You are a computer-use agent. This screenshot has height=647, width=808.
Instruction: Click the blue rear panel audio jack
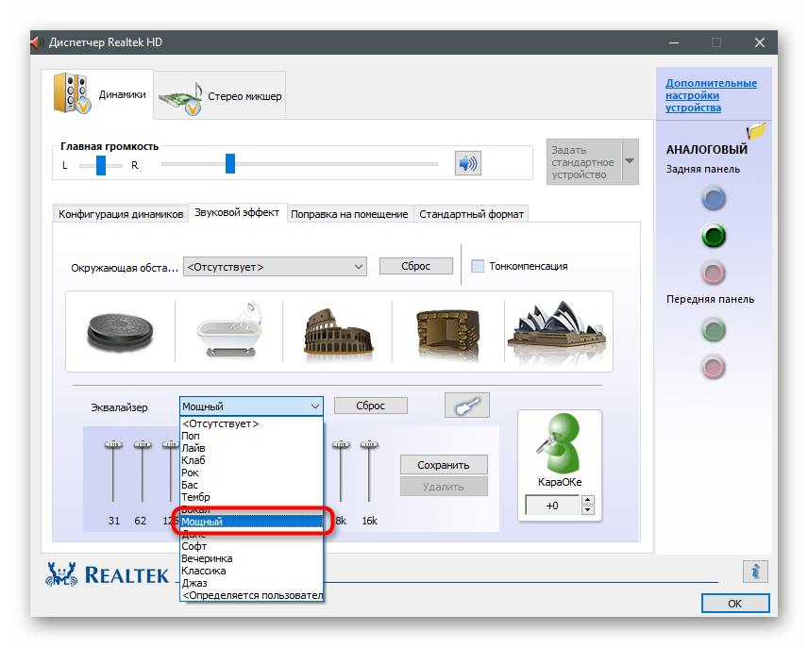coord(714,198)
